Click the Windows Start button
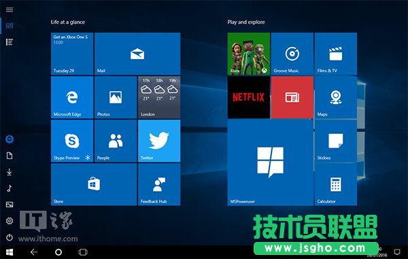Viewport: 408px width, 259px height. point(10,252)
